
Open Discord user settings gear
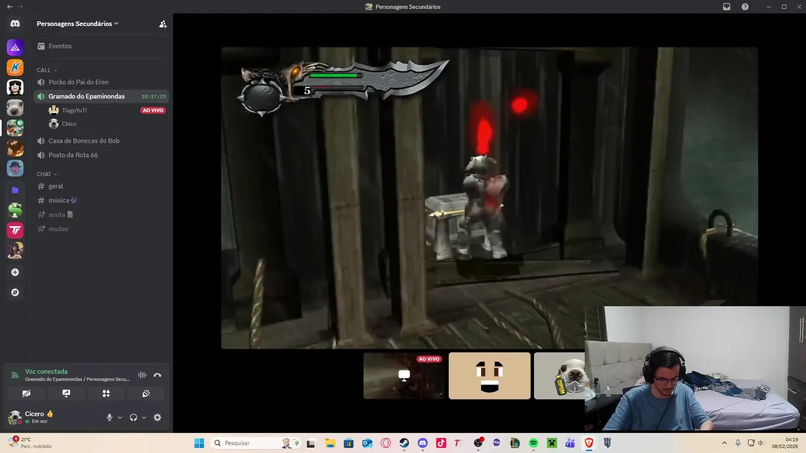pos(157,417)
